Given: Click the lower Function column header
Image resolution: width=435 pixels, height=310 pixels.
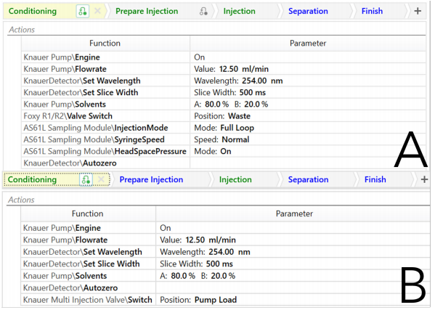Looking at the screenshot, I should (88, 213).
